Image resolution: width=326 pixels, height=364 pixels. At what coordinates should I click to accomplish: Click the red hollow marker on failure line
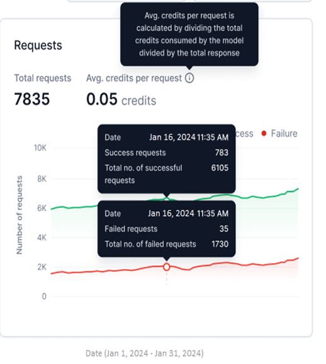166,267
